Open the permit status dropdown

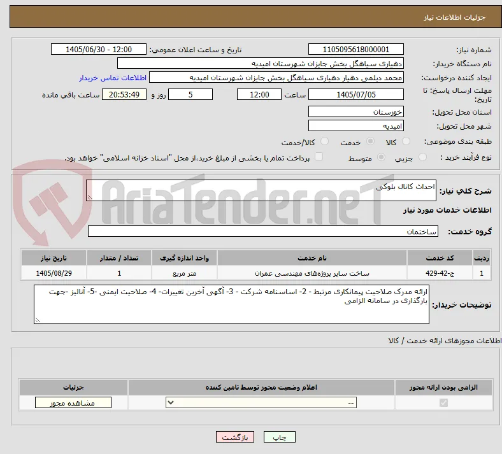(261, 402)
